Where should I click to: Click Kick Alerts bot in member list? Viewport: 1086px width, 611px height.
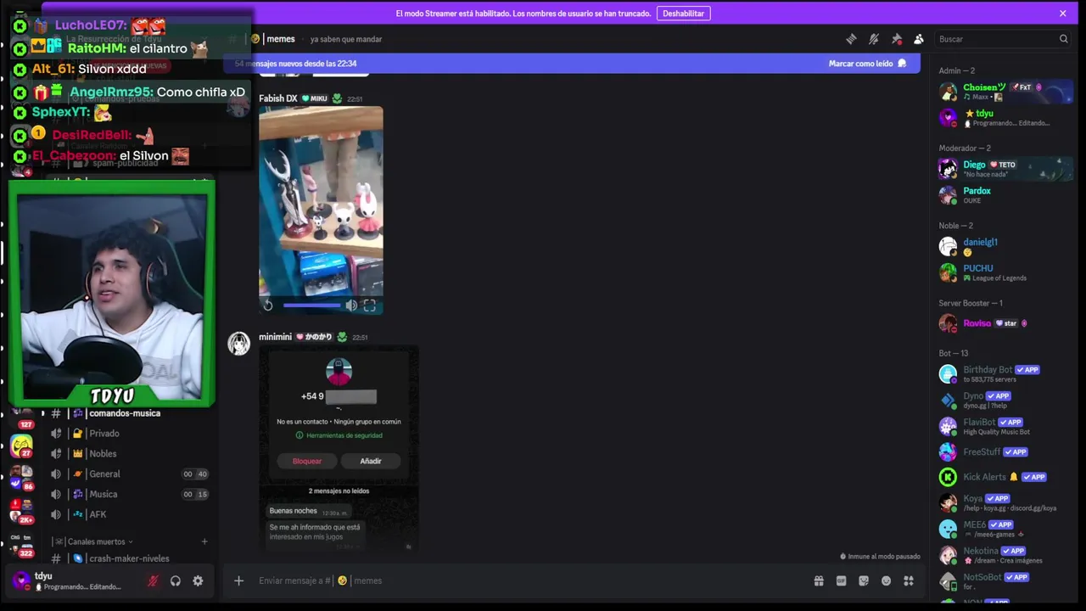[x=1005, y=477]
